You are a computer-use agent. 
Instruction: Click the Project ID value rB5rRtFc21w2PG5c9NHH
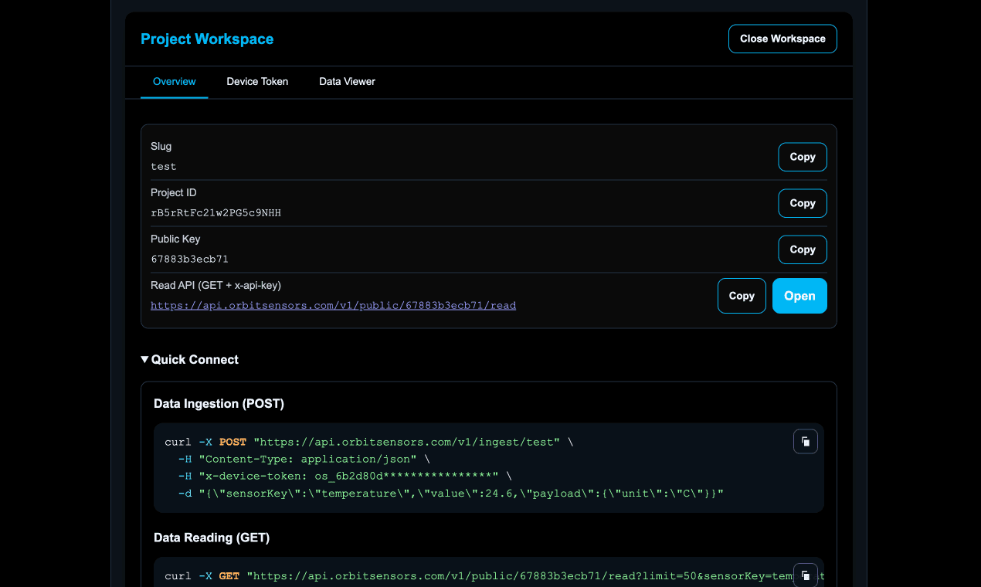(216, 212)
